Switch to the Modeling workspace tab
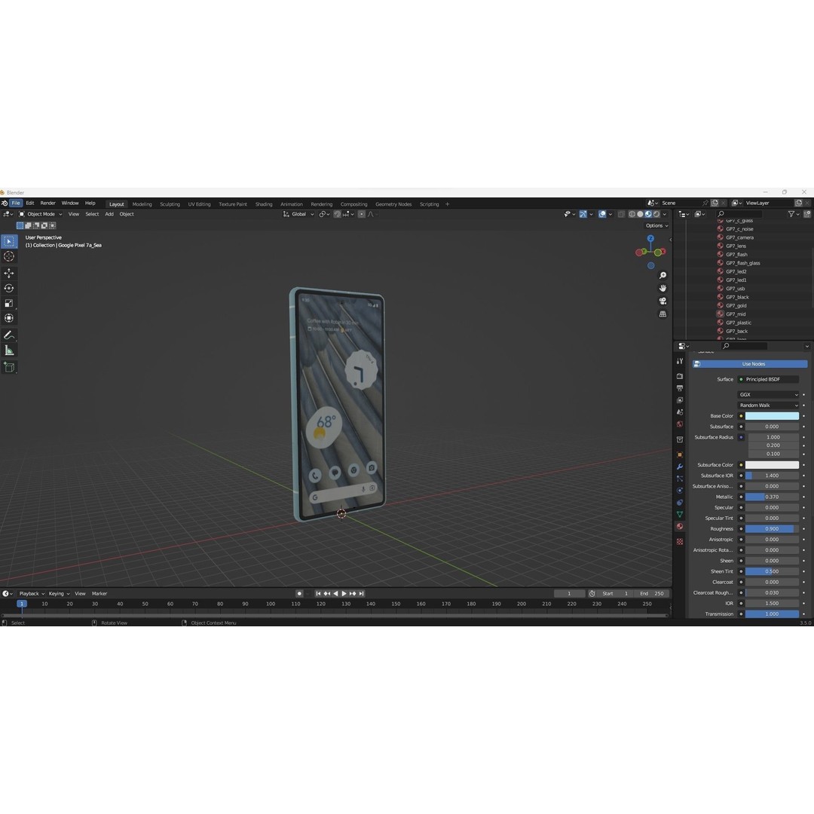The width and height of the screenshot is (814, 814). click(142, 204)
